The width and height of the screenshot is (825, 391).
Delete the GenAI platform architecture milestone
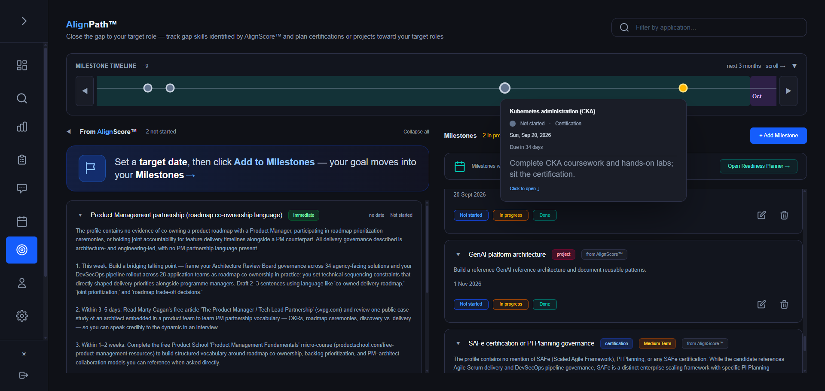pos(784,304)
